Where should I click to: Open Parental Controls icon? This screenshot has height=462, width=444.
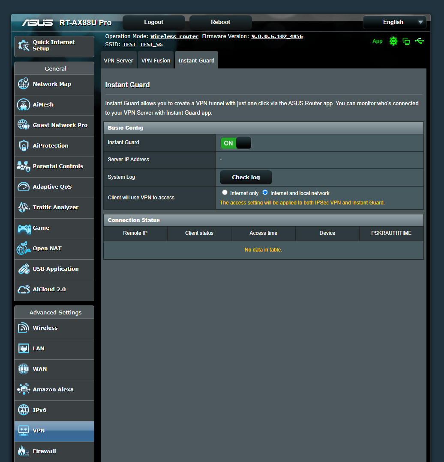tap(24, 166)
